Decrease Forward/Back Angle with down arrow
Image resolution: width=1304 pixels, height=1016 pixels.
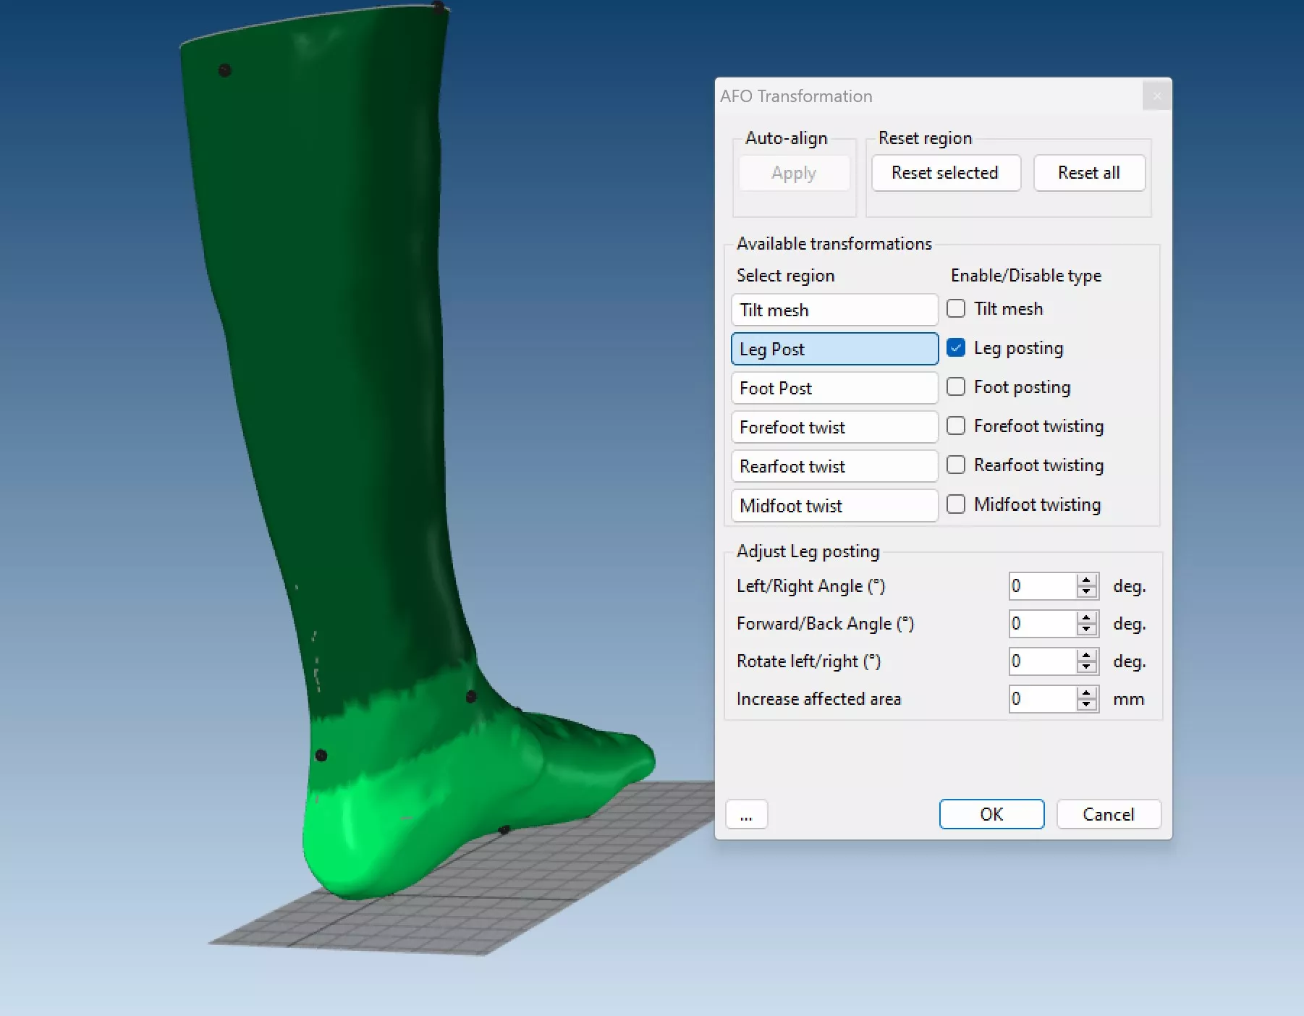1086,630
